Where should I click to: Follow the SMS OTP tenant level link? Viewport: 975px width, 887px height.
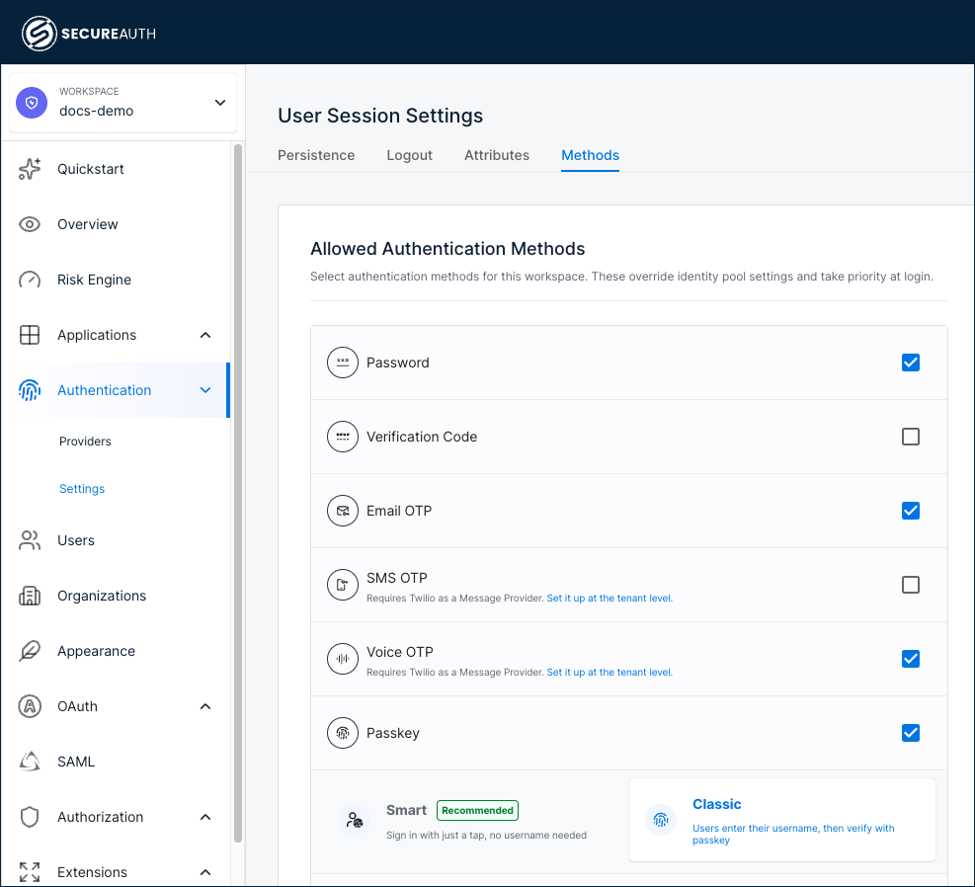(609, 598)
